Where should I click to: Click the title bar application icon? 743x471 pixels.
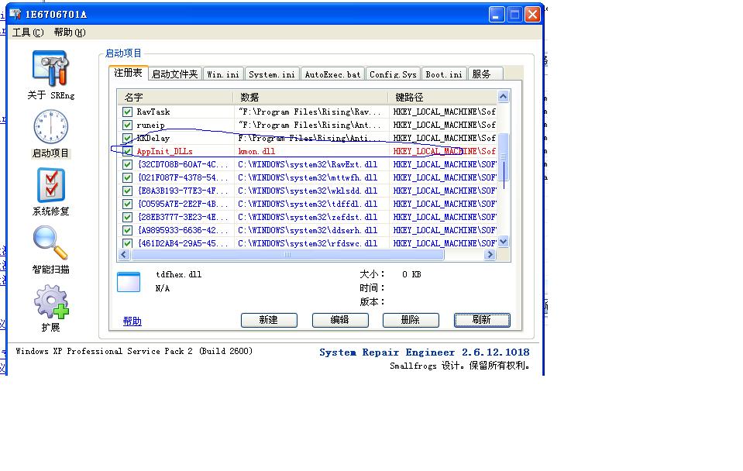[x=15, y=14]
